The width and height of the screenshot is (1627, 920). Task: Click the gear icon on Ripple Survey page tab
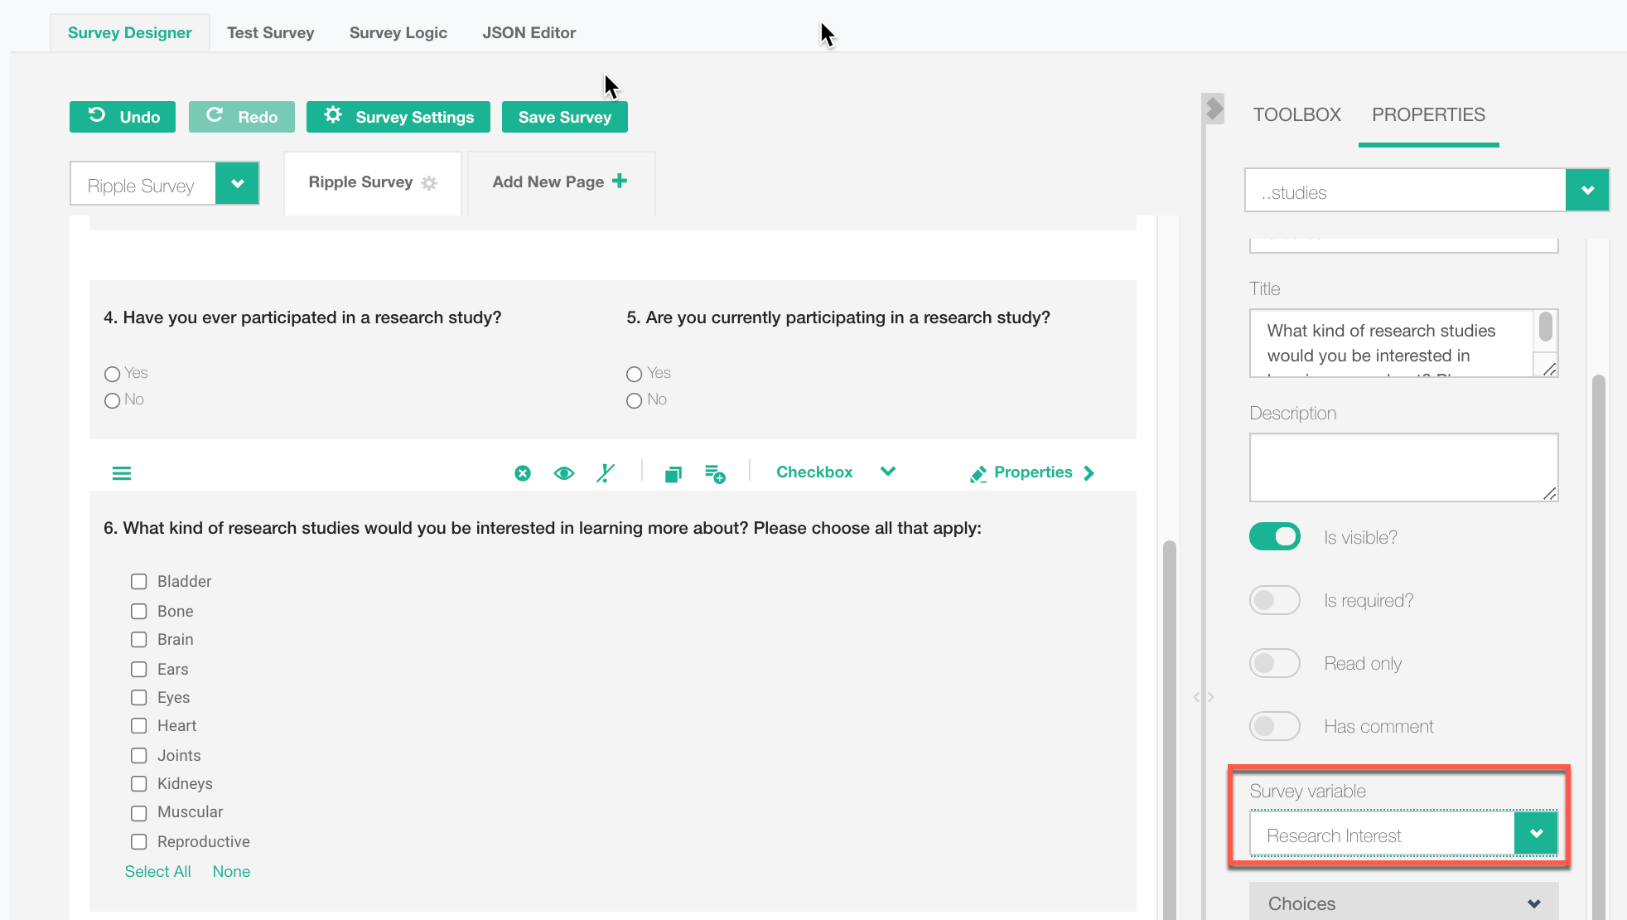(429, 183)
